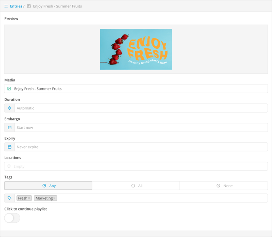272x237 pixels.
Task: Click the breadcrumb title Enjoy Fresh - Summer Fruits
Action: tap(57, 6)
